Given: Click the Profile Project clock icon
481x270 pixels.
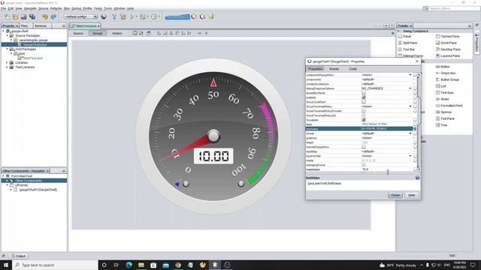Looking at the screenshot, I should pyautogui.click(x=154, y=16).
